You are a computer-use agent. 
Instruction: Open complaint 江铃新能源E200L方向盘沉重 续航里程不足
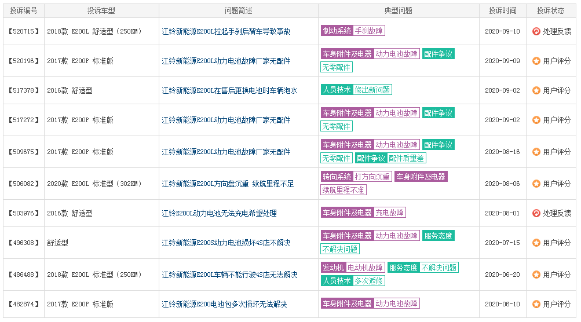pyautogui.click(x=228, y=184)
